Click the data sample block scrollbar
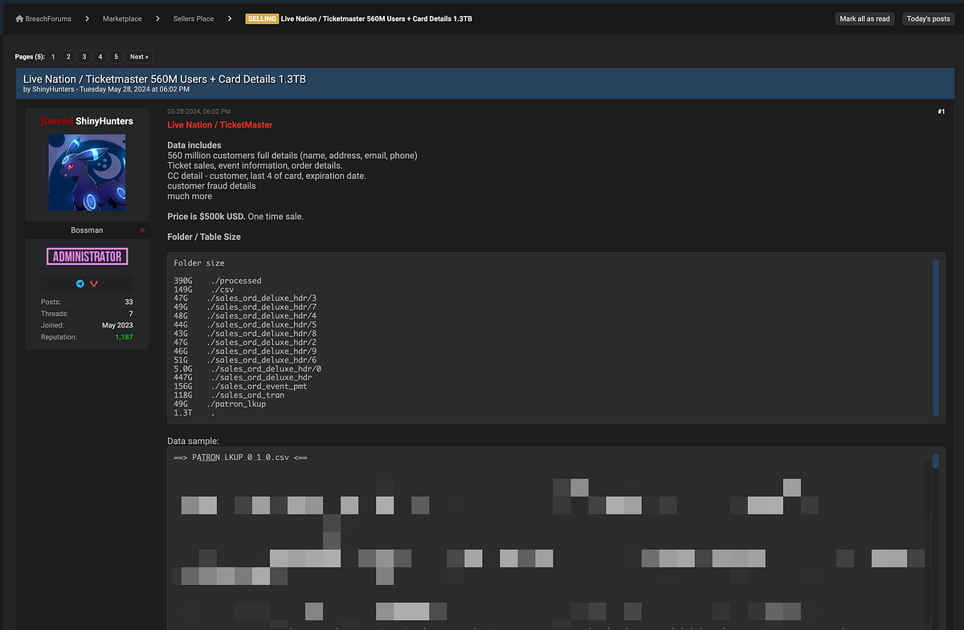Viewport: 964px width, 630px height. click(x=935, y=461)
